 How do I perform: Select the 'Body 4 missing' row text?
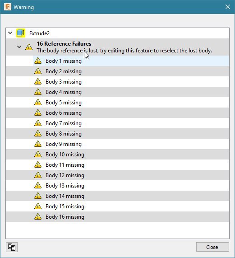(x=64, y=92)
